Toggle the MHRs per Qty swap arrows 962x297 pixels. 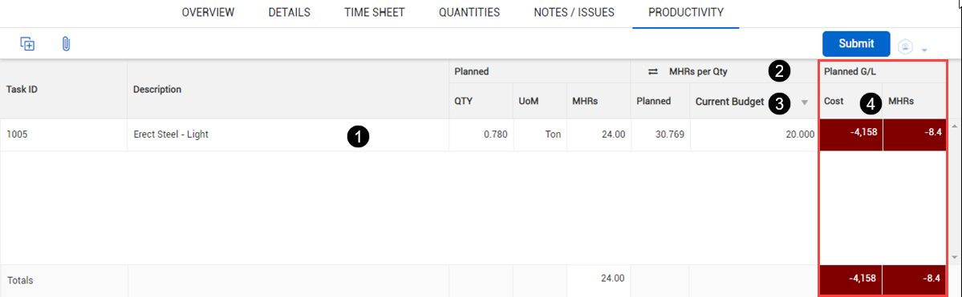(653, 71)
